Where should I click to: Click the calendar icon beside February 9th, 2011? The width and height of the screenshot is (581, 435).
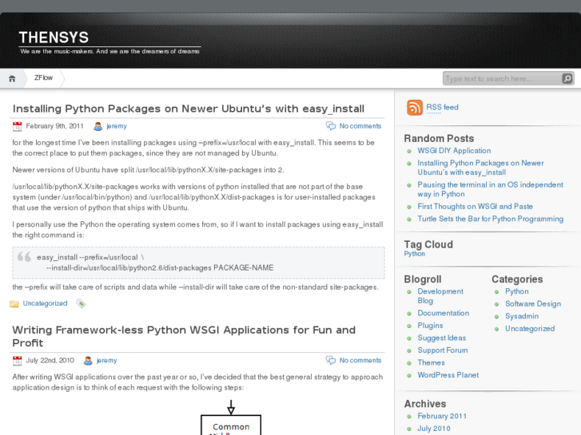click(x=17, y=126)
